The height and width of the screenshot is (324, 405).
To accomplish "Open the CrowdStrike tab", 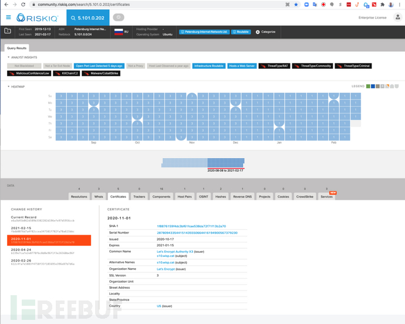I will click(x=305, y=196).
